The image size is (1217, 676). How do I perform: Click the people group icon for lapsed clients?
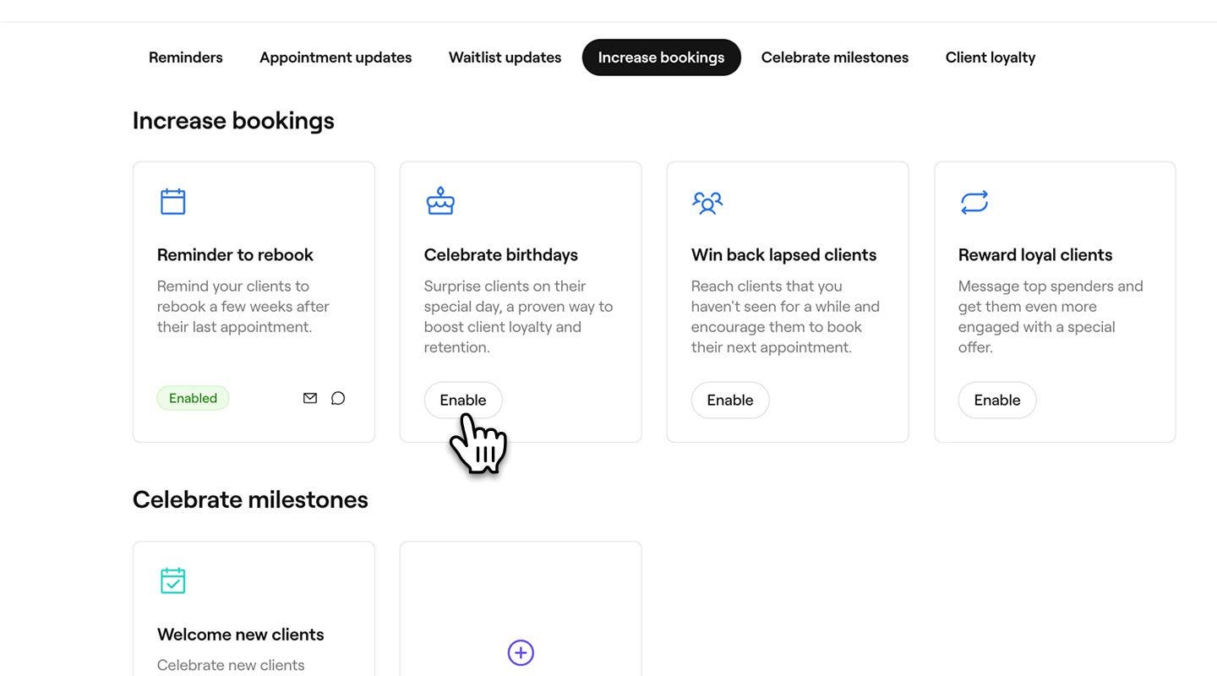[x=707, y=203]
